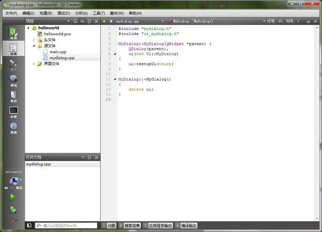
Task: Run the project with green play button
Action: click(x=13, y=197)
